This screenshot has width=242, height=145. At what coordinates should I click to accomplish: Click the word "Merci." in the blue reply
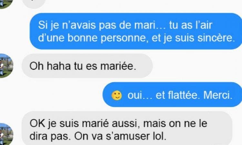coord(218,95)
